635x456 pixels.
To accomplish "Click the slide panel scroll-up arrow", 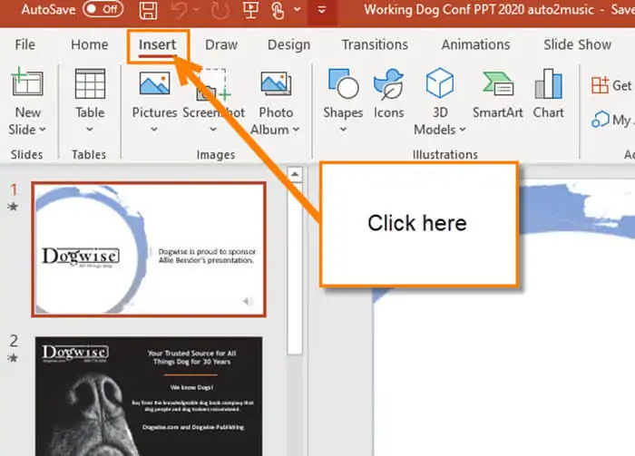I will tap(295, 174).
